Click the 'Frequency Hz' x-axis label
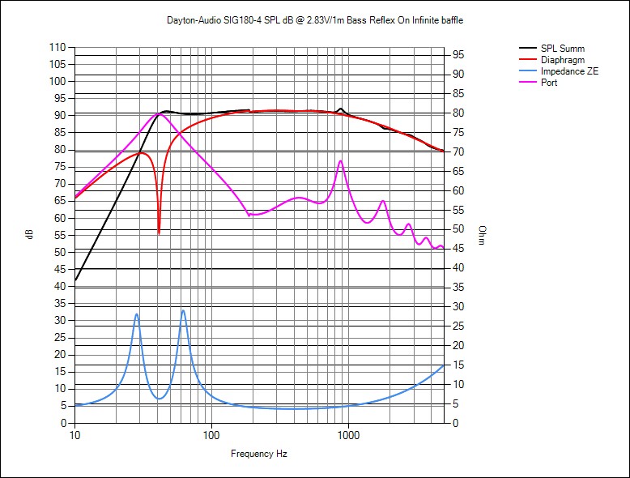 [258, 454]
